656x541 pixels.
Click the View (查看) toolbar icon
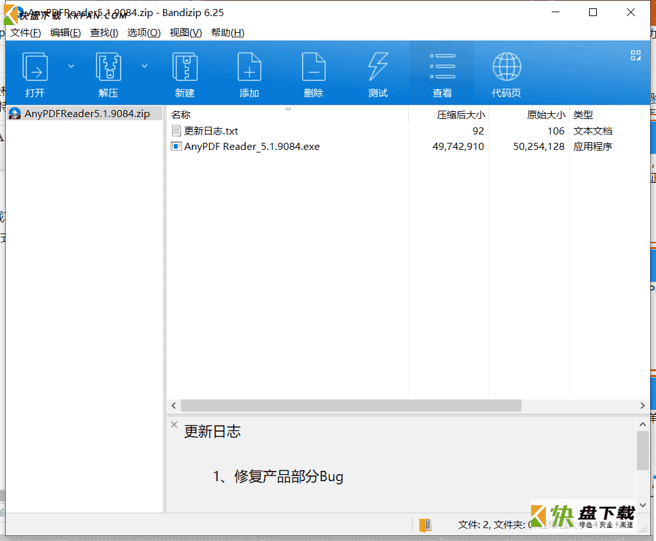coord(442,67)
